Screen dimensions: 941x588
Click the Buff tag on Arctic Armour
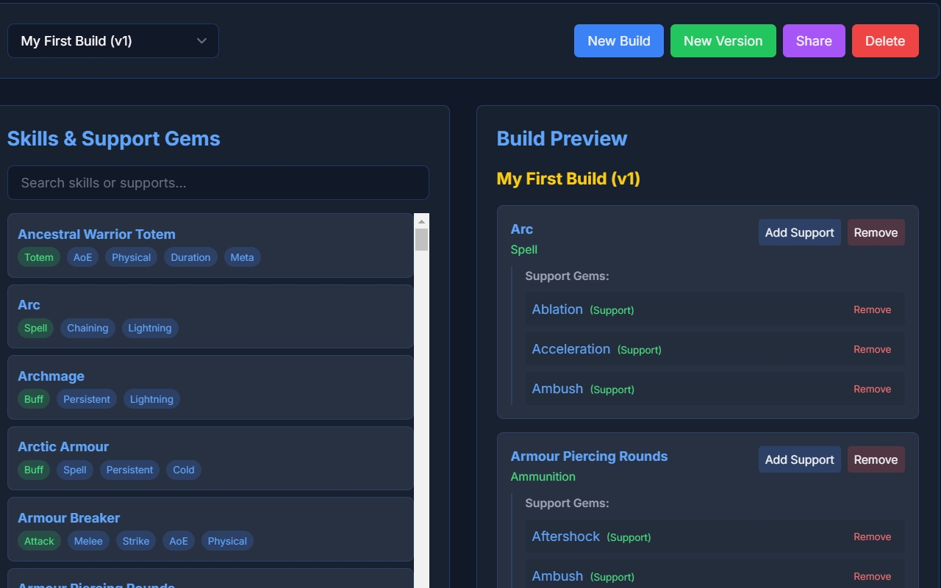pos(34,470)
